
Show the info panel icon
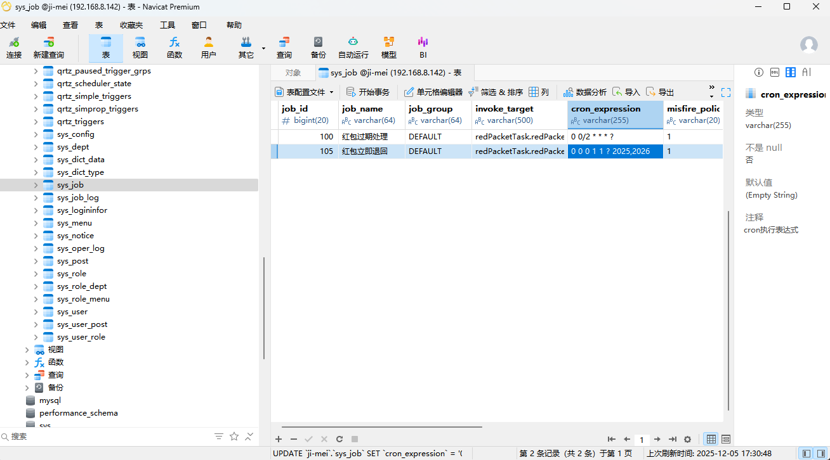(758, 72)
